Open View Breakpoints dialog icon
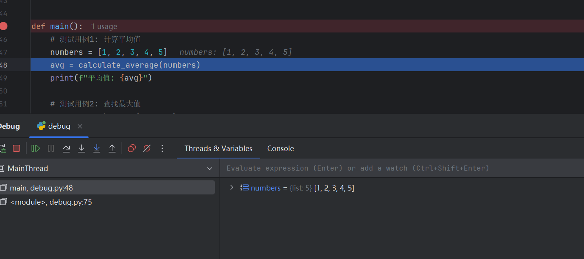584x259 pixels. 132,148
